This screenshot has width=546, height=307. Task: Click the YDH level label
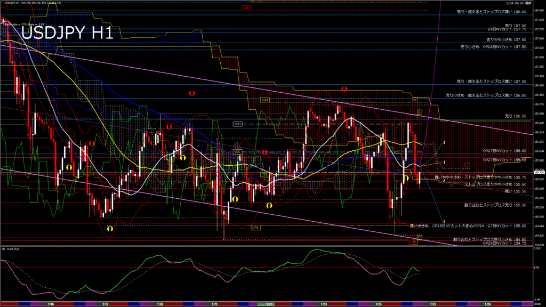[x=264, y=100]
